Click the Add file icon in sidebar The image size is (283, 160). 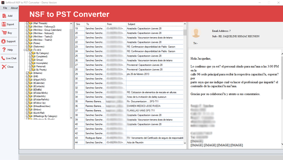[x=4, y=16]
